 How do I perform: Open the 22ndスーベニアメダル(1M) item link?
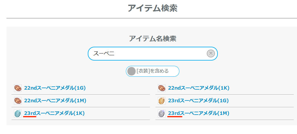(55, 101)
